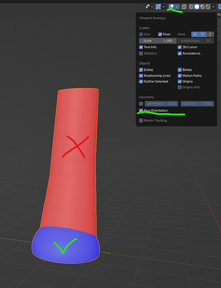This screenshot has width=221, height=288.
Task: Toggle the Z axis button
Action: pyautogui.click(x=210, y=35)
